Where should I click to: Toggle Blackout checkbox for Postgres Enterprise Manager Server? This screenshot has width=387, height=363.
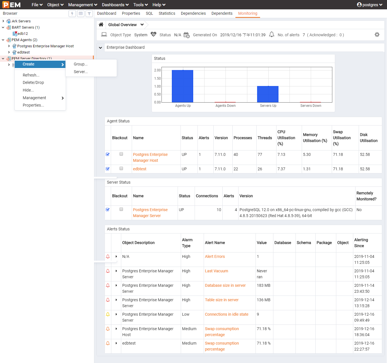point(121,209)
